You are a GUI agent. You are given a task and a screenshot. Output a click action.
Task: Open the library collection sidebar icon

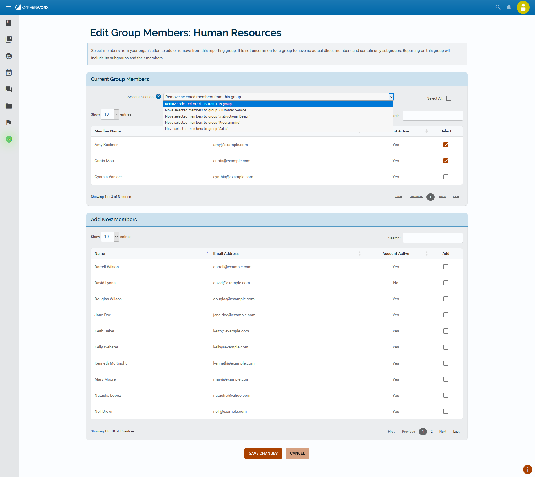(9, 39)
